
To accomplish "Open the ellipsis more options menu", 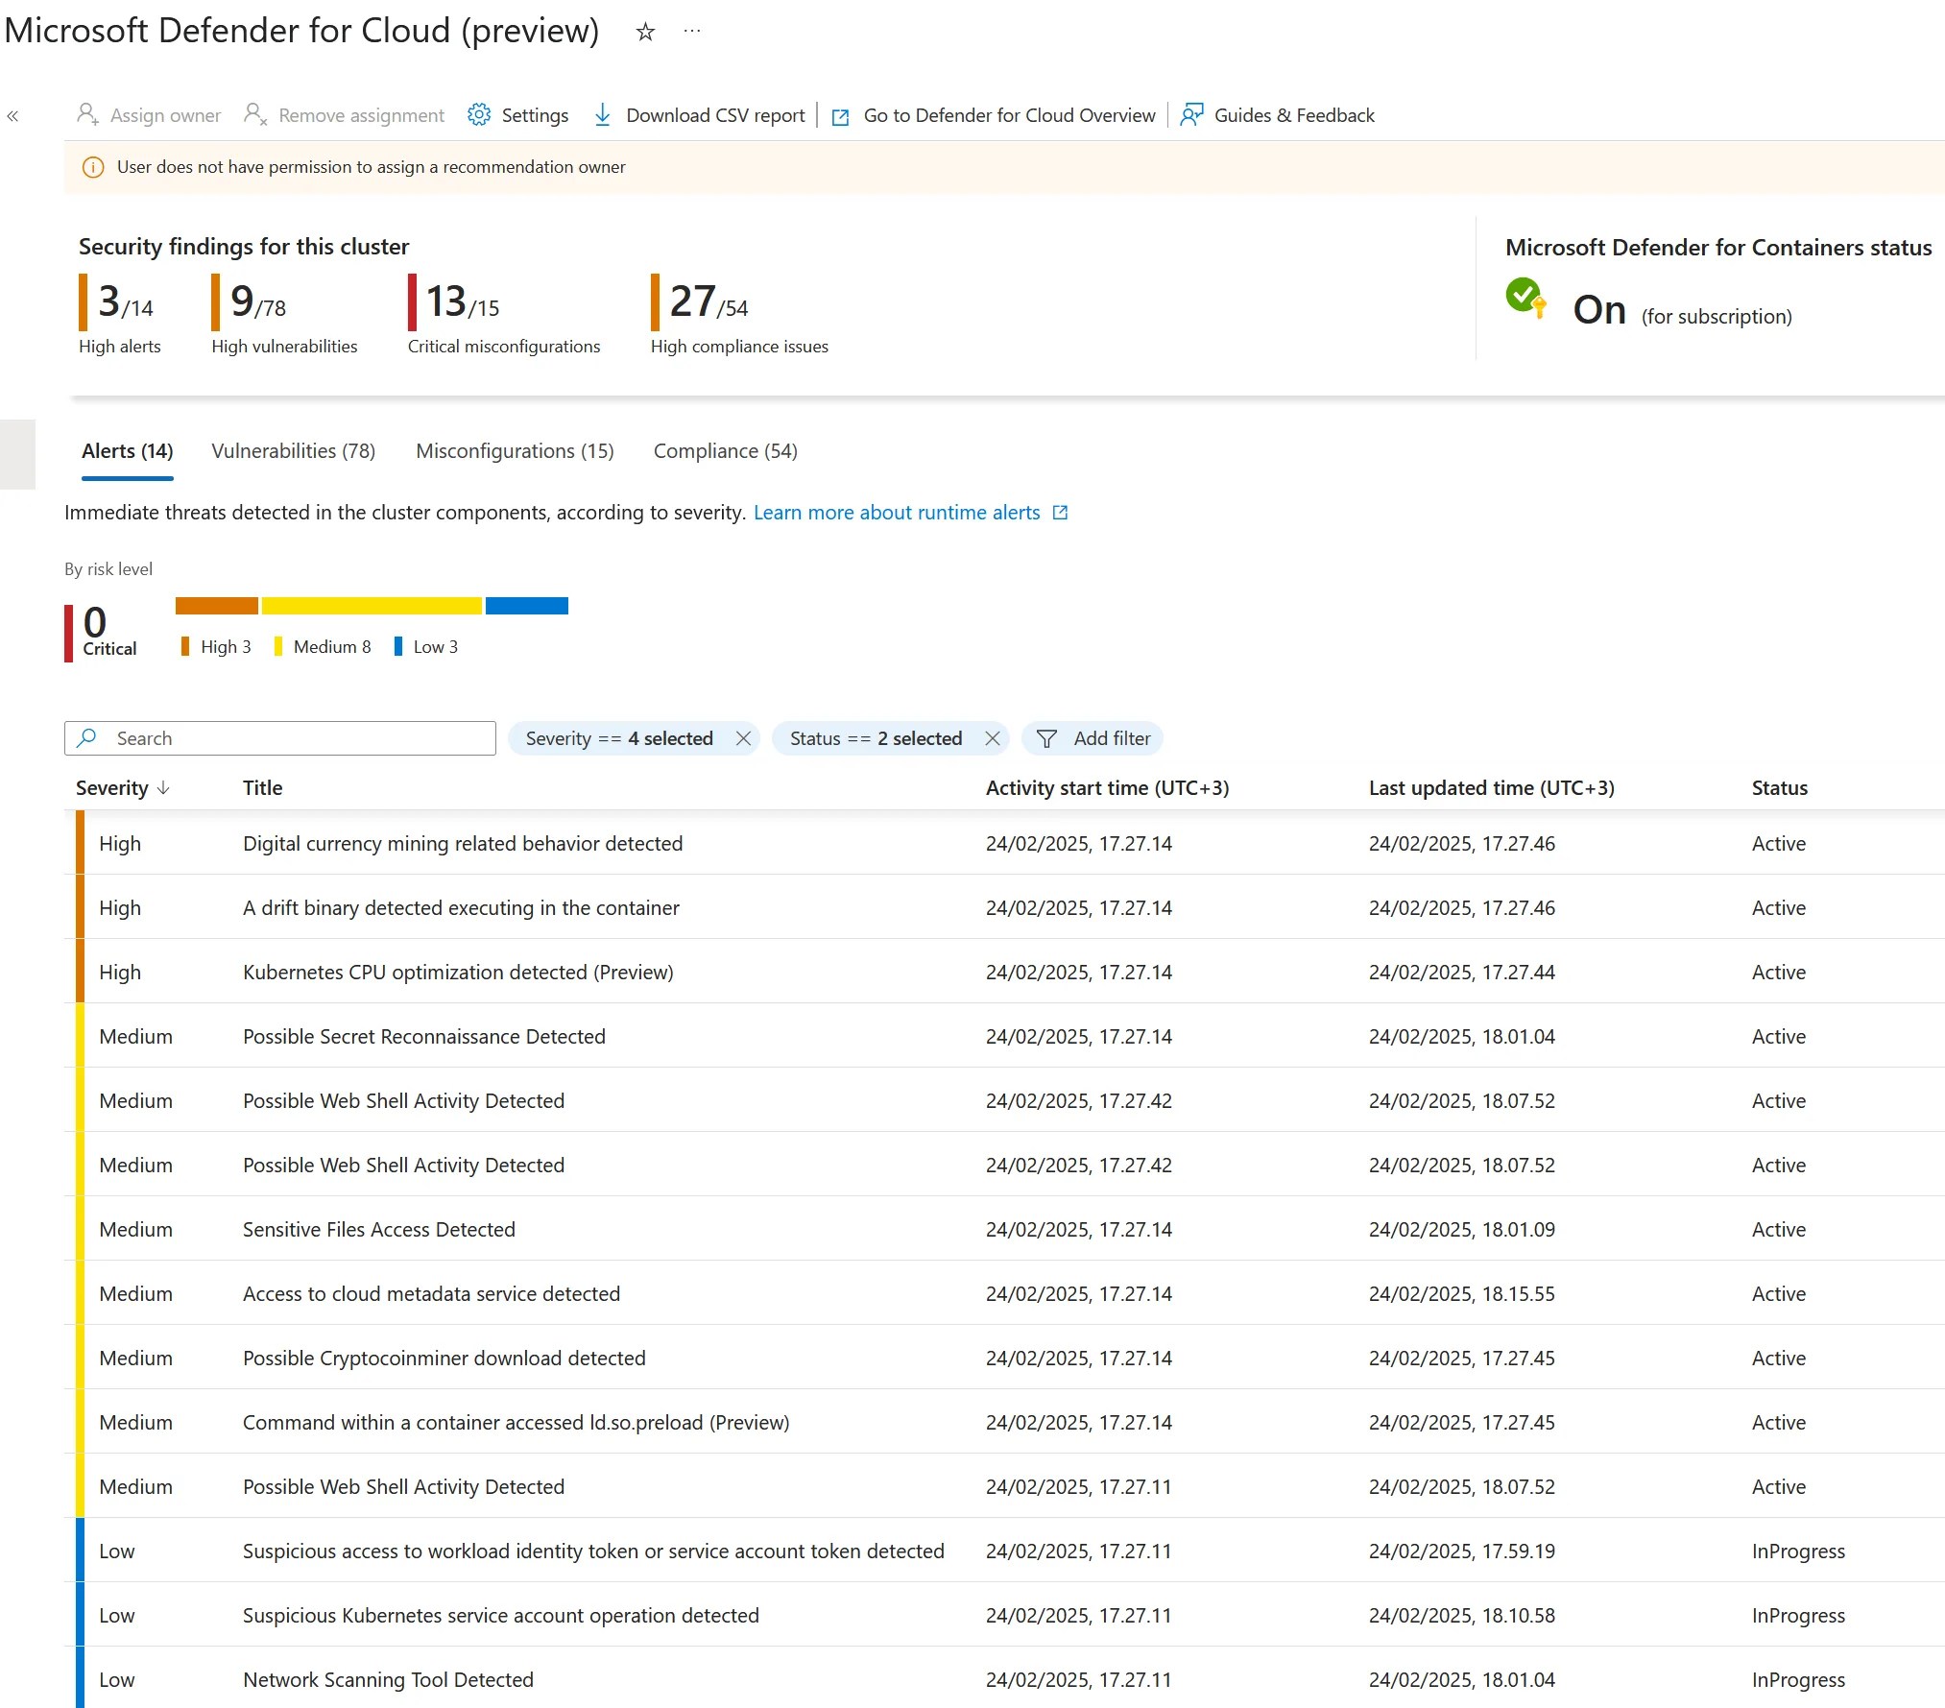I will tap(692, 31).
